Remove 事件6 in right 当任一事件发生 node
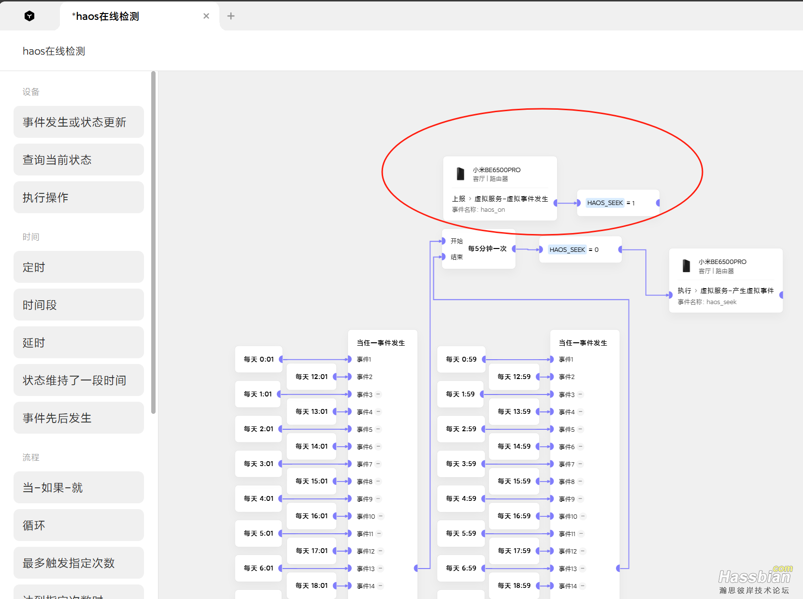803x599 pixels. [x=580, y=447]
